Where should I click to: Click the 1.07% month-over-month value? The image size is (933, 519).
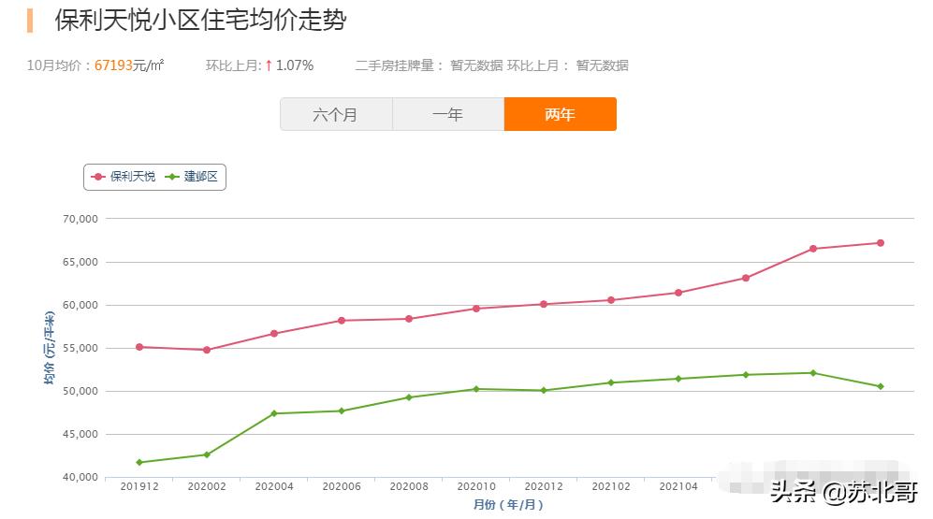tap(295, 65)
